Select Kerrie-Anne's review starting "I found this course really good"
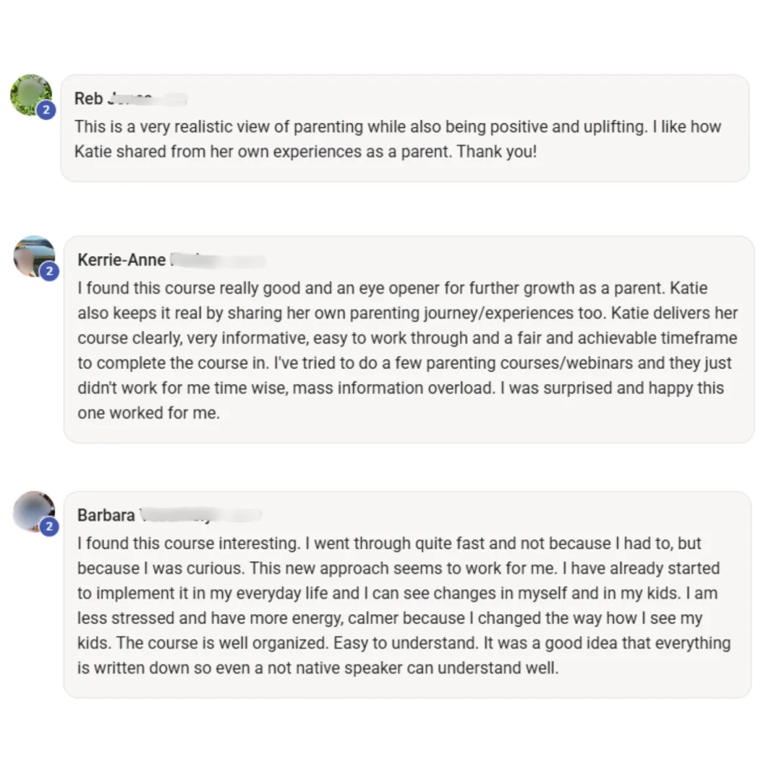The width and height of the screenshot is (784, 784). coord(408,350)
